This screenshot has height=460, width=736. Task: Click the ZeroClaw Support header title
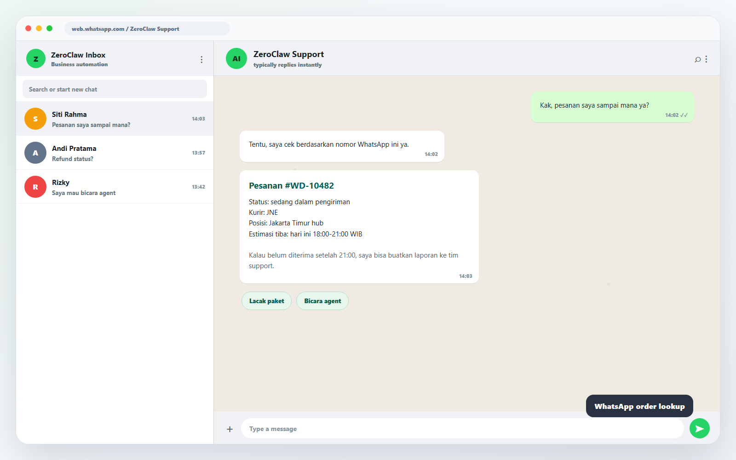(x=288, y=54)
